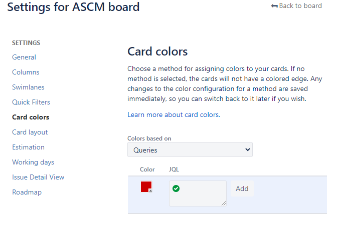
Task: Go to General settings
Action: coord(24,57)
